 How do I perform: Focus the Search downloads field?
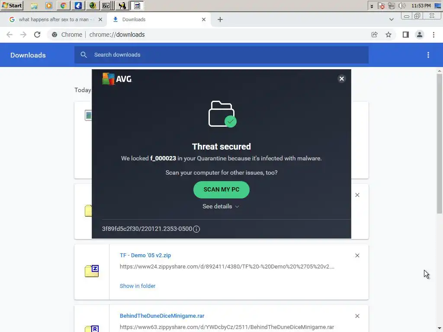pos(221,55)
